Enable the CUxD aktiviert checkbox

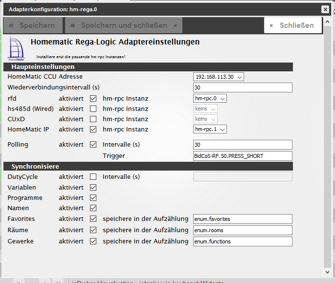tap(93, 119)
